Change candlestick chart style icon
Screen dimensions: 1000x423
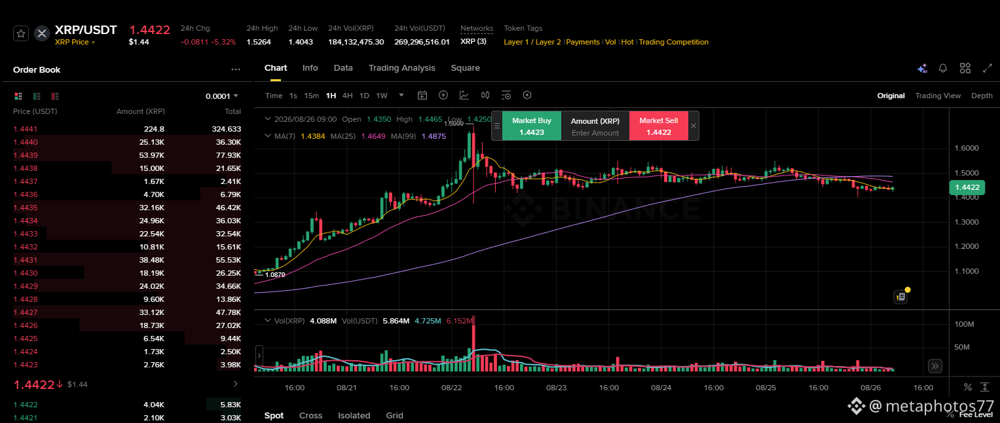(x=485, y=96)
